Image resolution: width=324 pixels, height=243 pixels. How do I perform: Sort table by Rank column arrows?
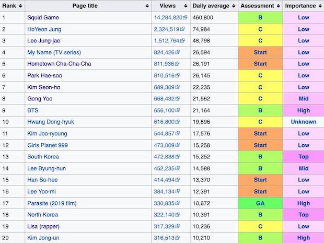click(20, 6)
